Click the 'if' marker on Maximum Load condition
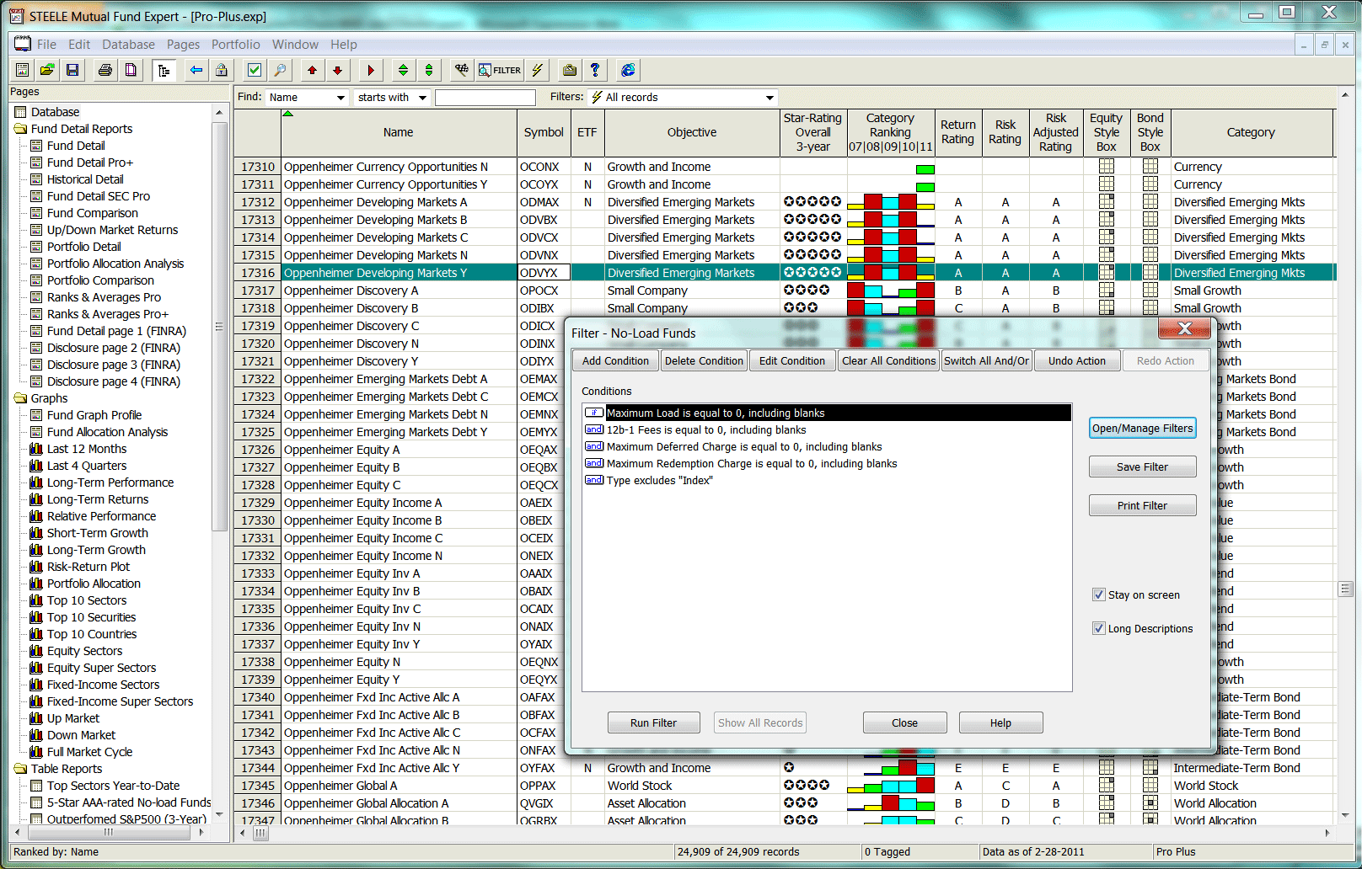 (594, 413)
